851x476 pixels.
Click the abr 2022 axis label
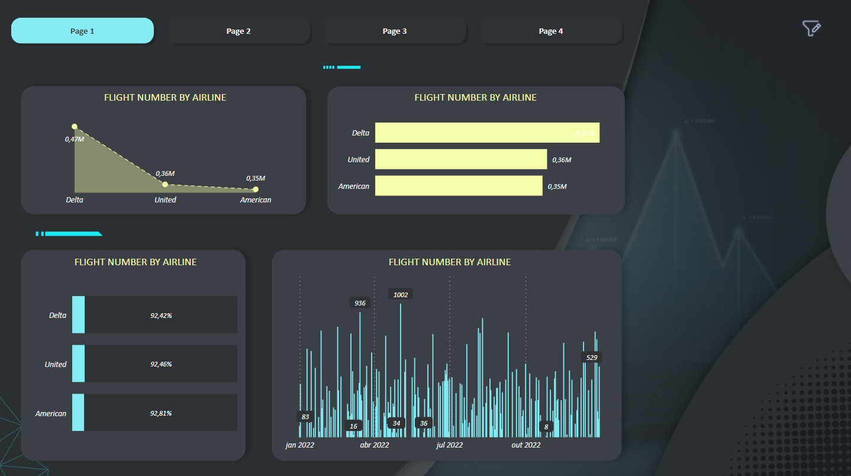click(375, 445)
